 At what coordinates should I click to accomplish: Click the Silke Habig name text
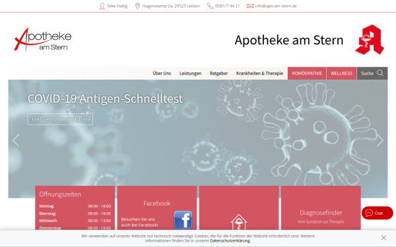click(x=117, y=6)
